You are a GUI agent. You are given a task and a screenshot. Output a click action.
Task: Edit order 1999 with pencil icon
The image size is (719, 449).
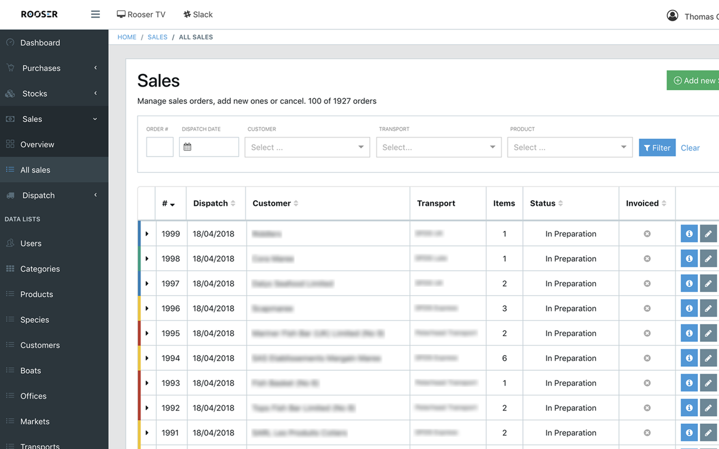pos(708,233)
